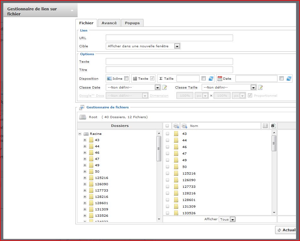
Task: Enable the Icône disposition checkbox
Action: [x=126, y=78]
